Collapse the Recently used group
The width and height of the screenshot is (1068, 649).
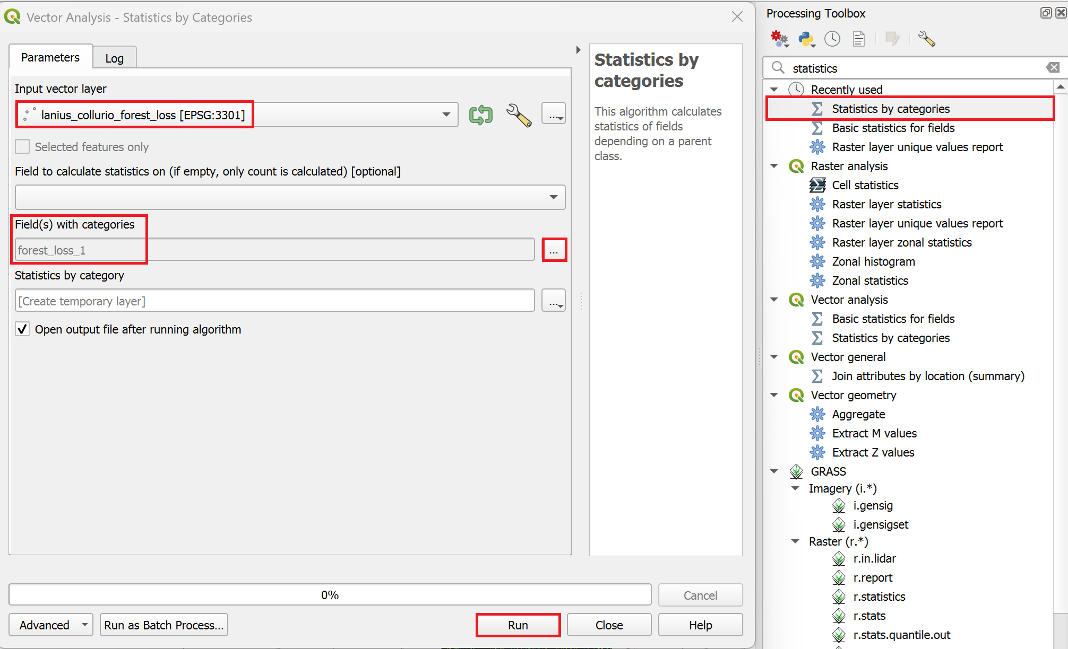774,90
